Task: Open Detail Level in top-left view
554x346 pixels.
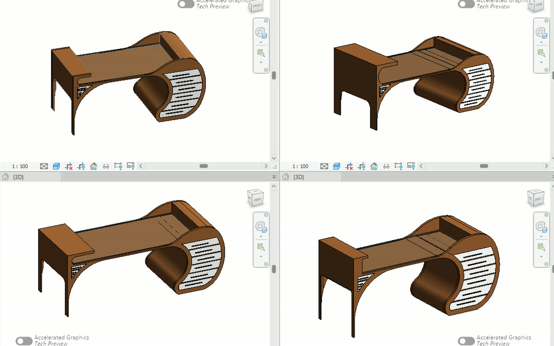Action: [x=44, y=166]
